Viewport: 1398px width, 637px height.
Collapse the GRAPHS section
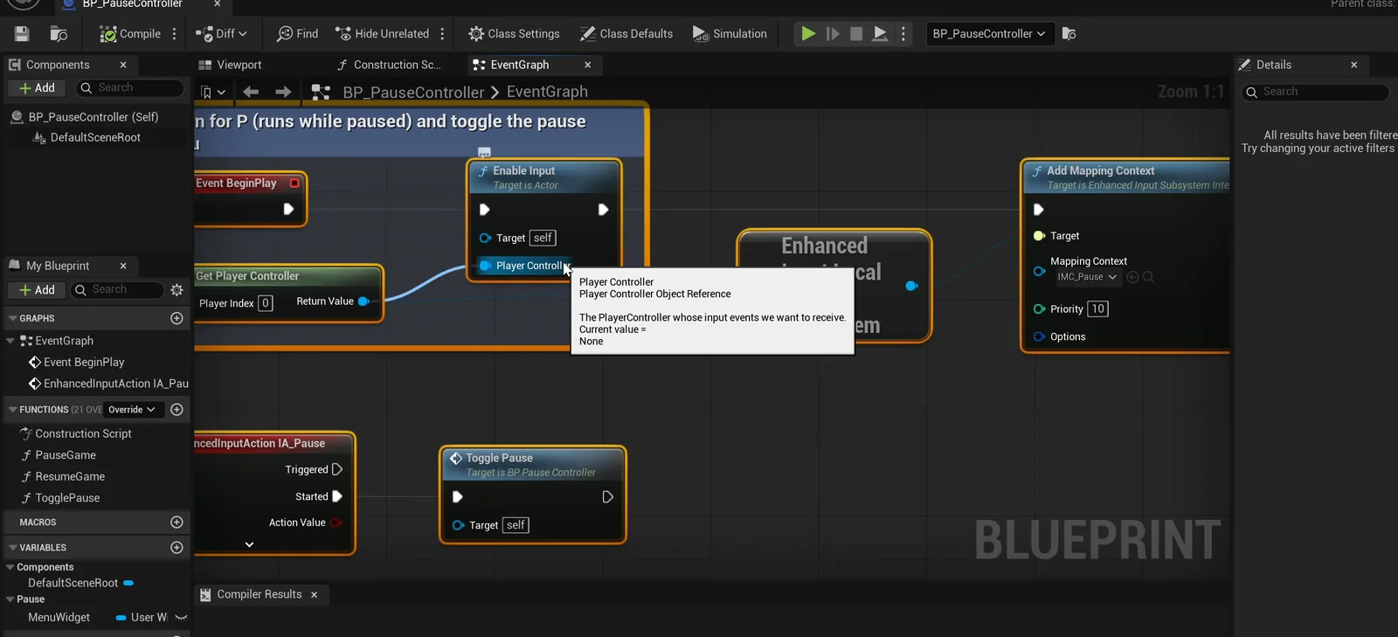12,319
